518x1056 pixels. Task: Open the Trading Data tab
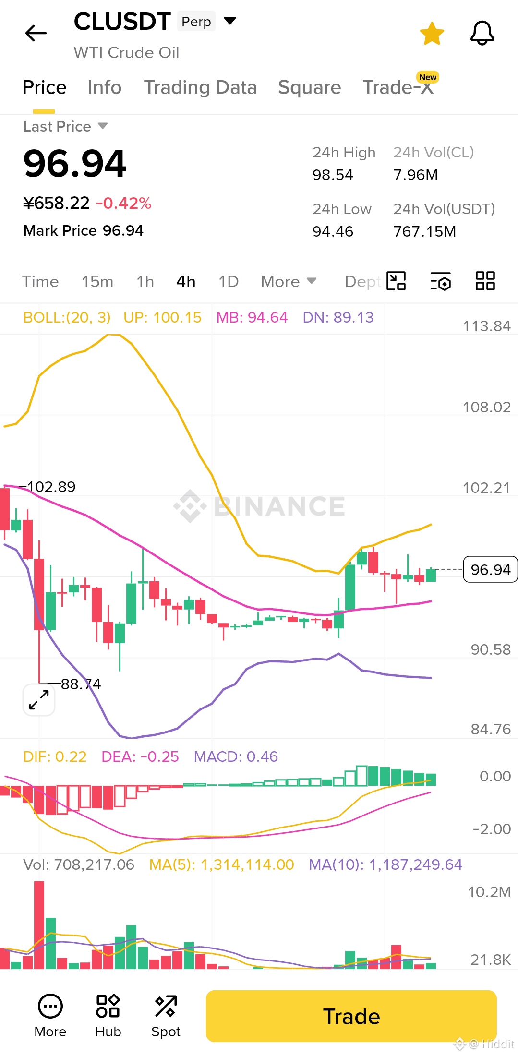click(200, 87)
